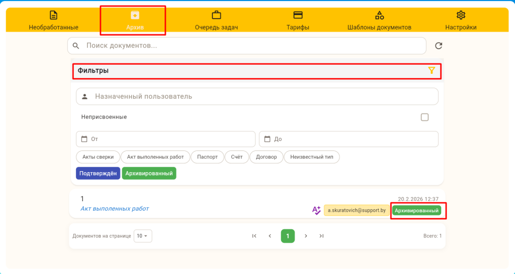
Task: Go to previous page arrow
Action: pos(270,236)
